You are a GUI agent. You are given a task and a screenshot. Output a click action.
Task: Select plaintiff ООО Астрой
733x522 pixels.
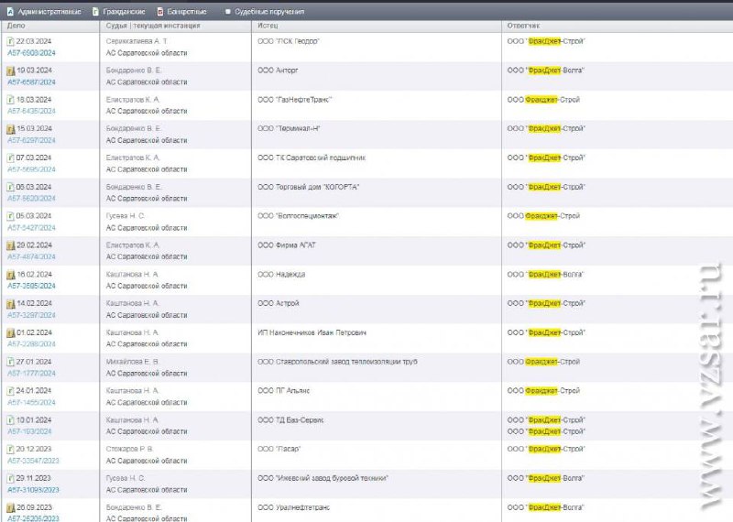[279, 303]
